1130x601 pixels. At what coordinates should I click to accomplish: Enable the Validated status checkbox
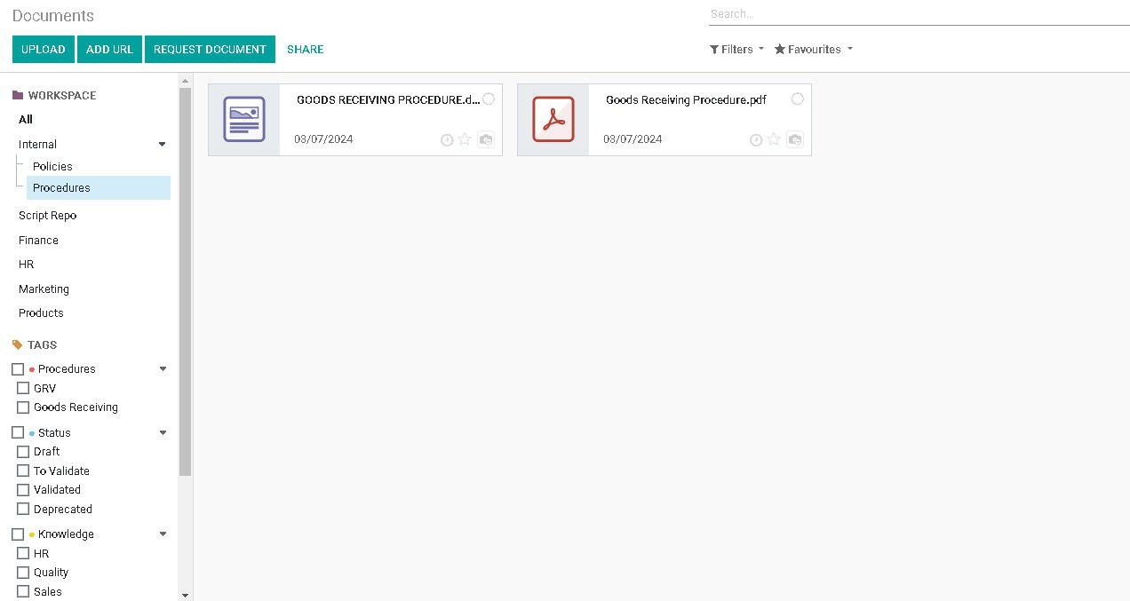point(23,489)
